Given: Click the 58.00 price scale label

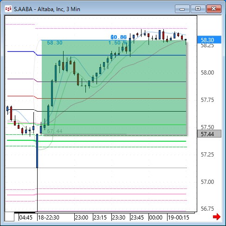Looking at the screenshot, I should 207,73.
